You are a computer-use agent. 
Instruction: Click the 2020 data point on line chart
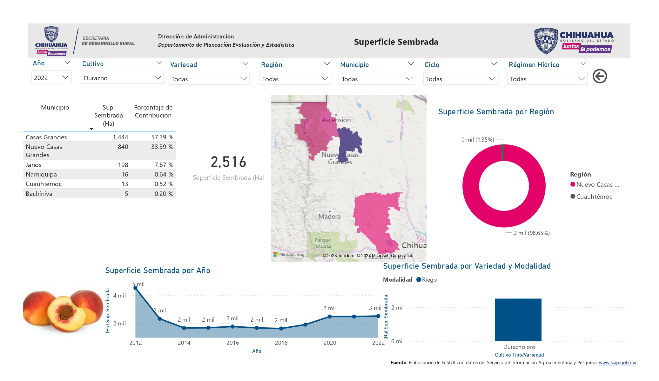click(x=330, y=317)
